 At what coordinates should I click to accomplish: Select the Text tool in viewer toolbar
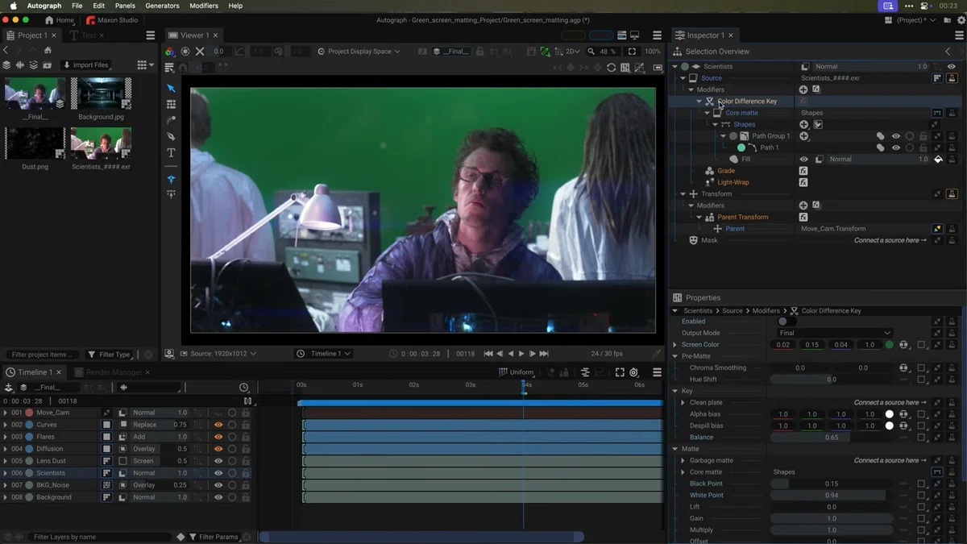pos(171,152)
